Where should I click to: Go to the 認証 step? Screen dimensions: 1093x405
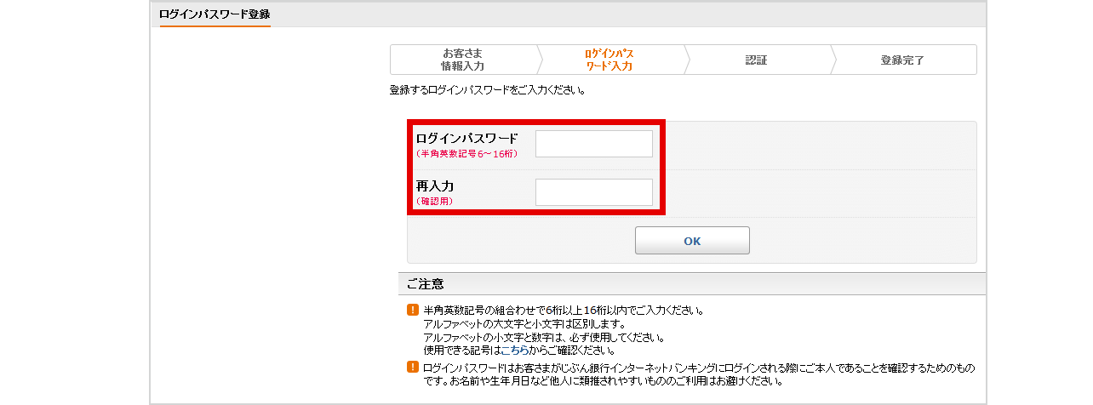coord(756,60)
